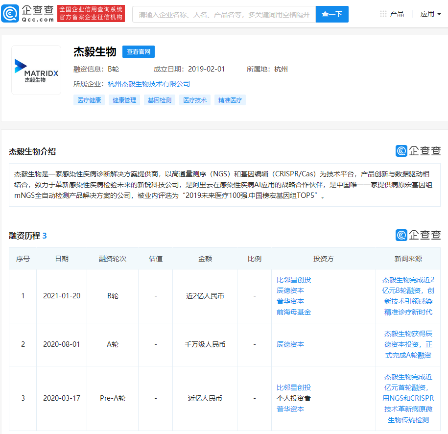
Task: Open B轮 news source article link
Action: (408, 296)
